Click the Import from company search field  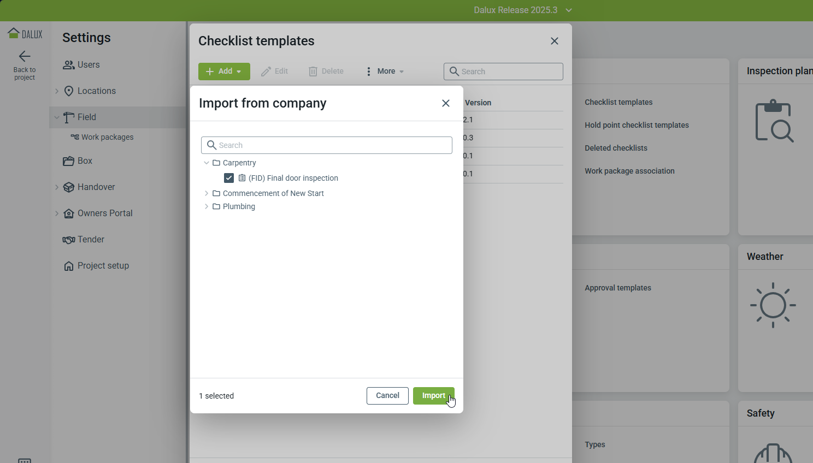tap(327, 145)
